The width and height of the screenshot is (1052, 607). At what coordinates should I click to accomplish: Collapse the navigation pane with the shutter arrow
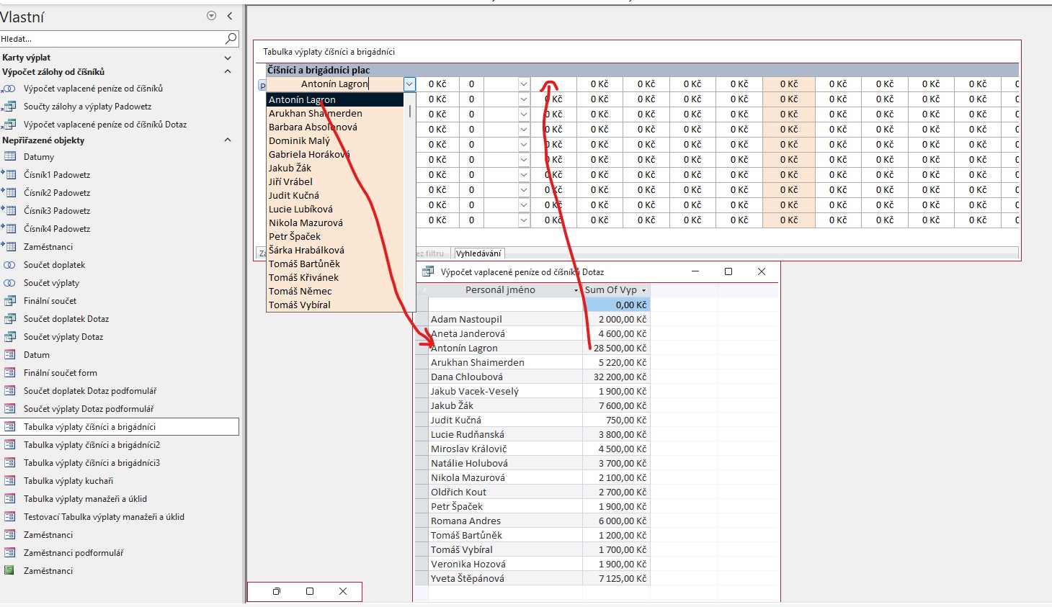pos(230,16)
